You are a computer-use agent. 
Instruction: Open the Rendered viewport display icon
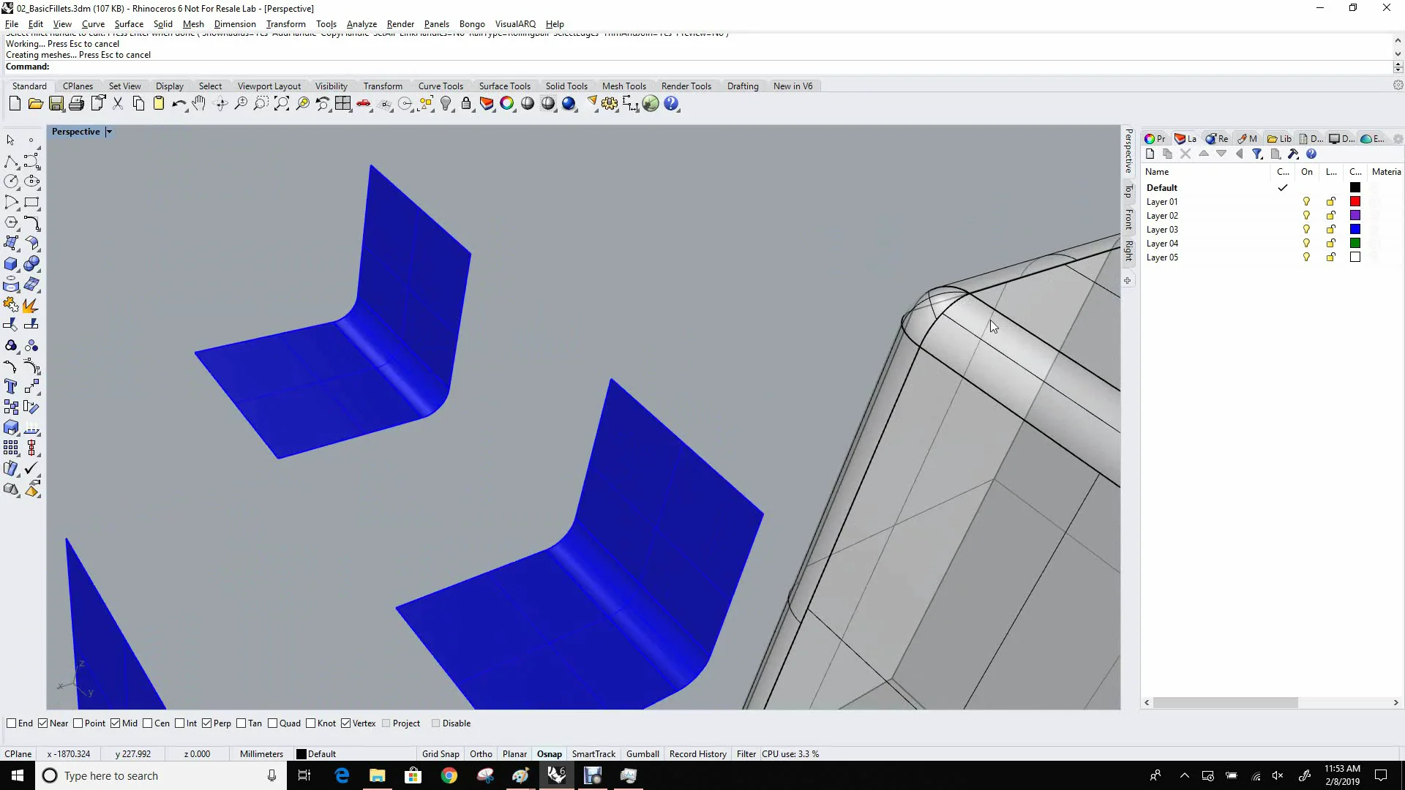569,103
